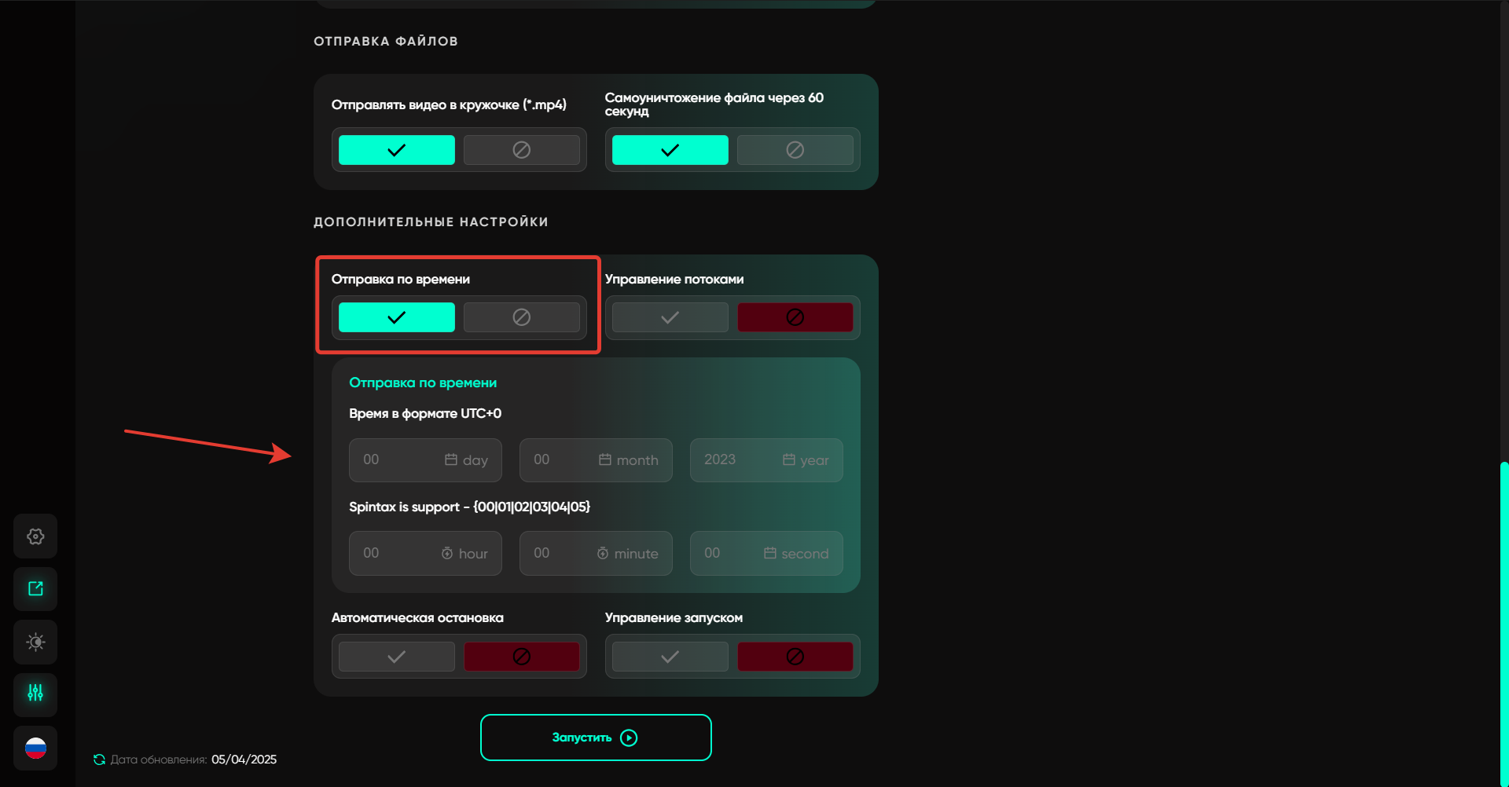This screenshot has height=787, width=1509.
Task: Enable Управление потоками with checkmark
Action: point(670,317)
